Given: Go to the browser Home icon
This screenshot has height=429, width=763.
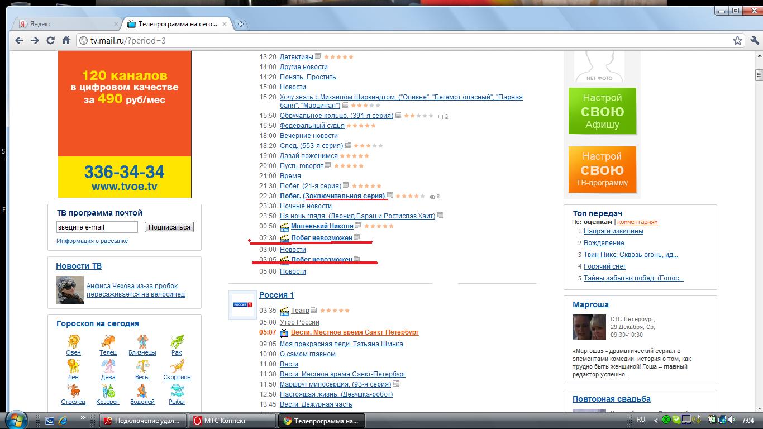Looking at the screenshot, I should tap(66, 40).
